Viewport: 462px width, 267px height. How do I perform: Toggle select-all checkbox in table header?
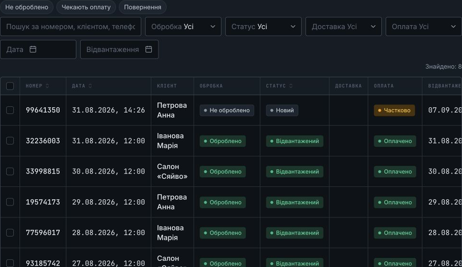[x=10, y=86]
